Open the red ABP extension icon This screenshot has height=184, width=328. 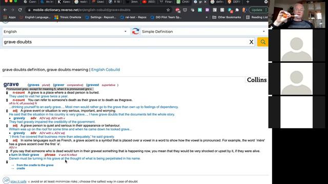click(177, 10)
